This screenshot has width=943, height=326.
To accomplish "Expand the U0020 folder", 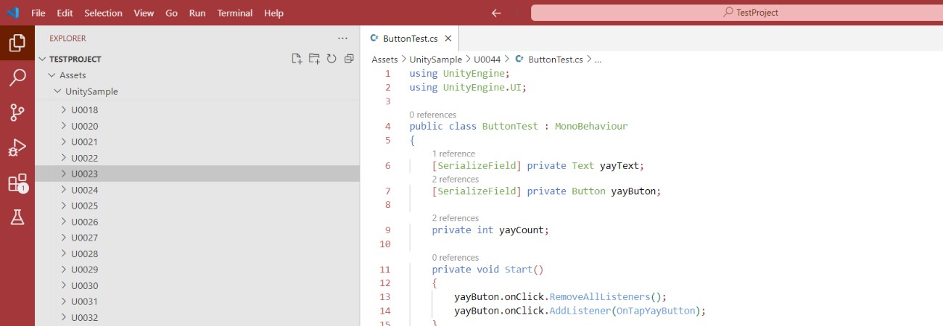I will (197, 126).
